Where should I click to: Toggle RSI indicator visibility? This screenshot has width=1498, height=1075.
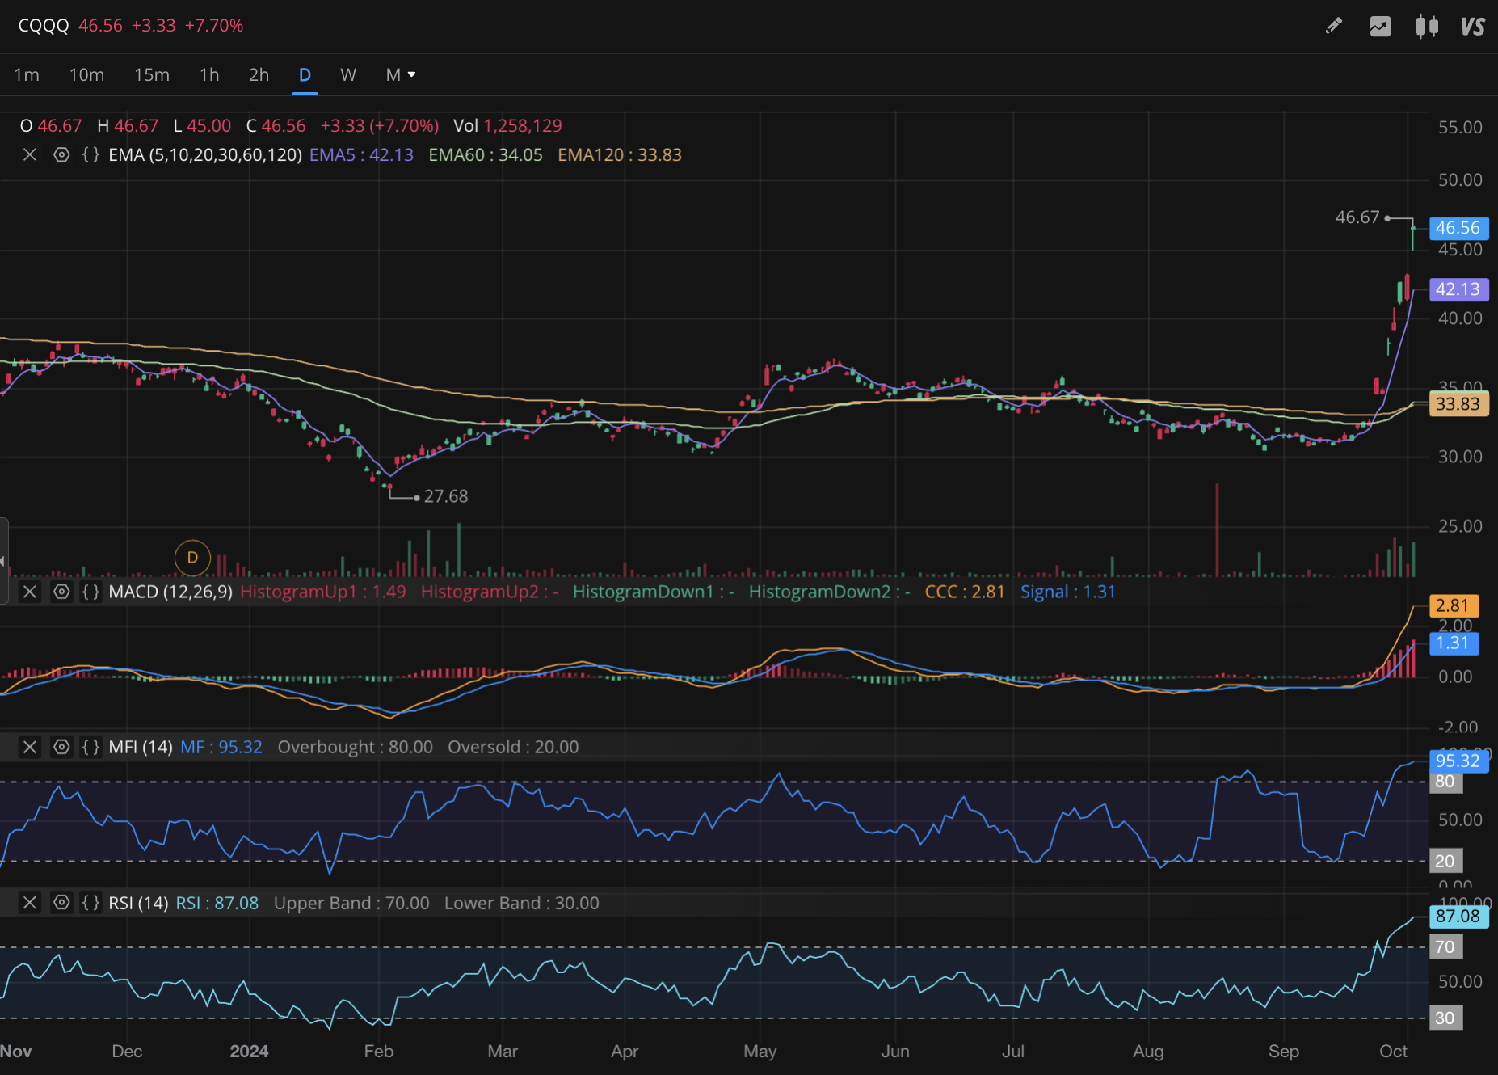point(61,903)
